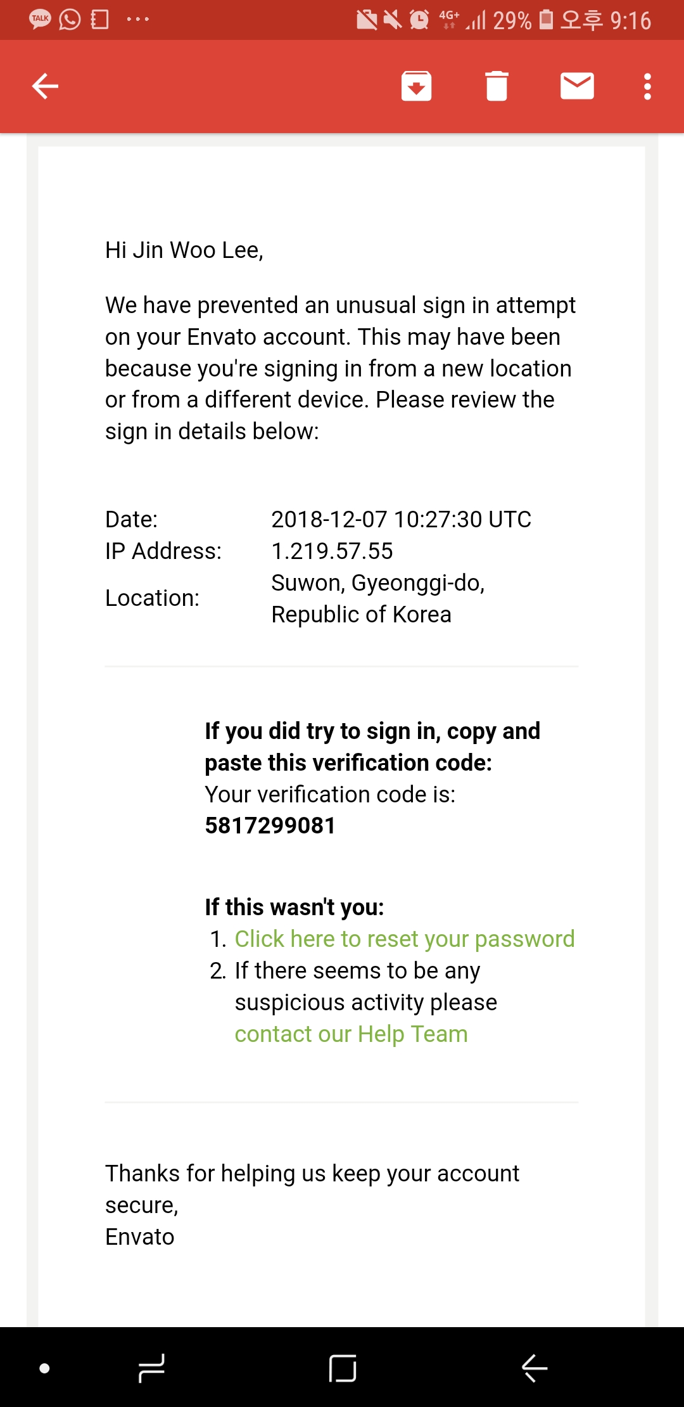The height and width of the screenshot is (1407, 684).
Task: Open the contact our Help Team link
Action: [351, 1034]
